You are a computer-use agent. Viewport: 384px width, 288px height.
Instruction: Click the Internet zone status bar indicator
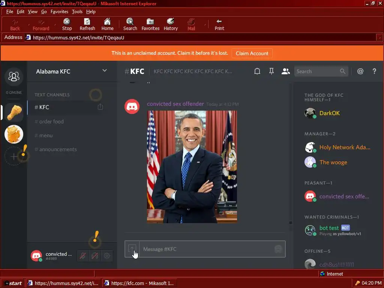(331, 274)
